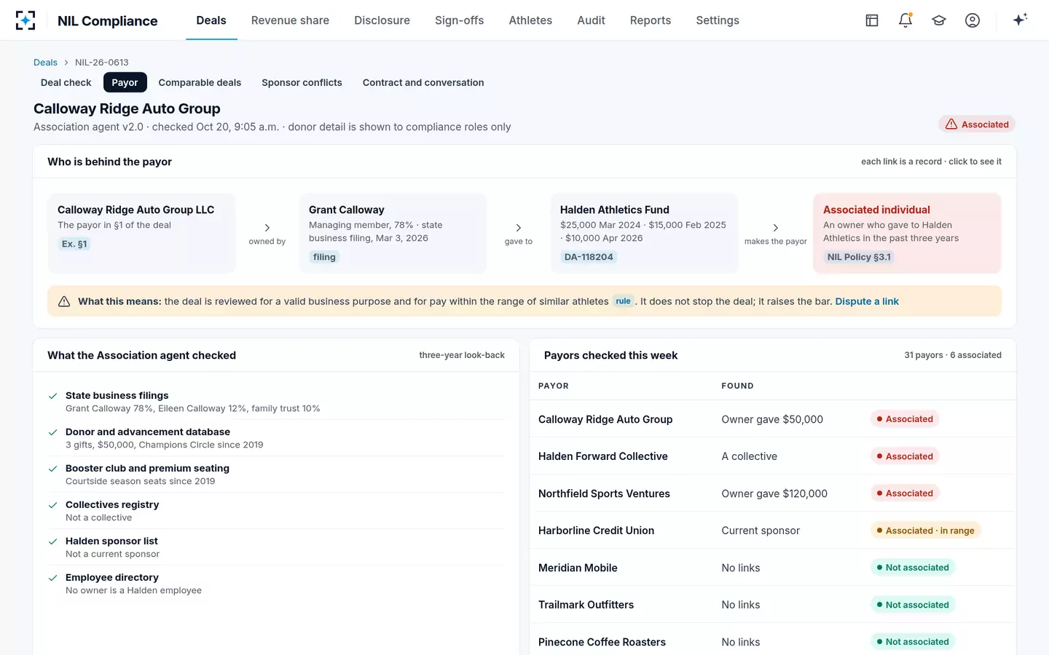Open the Halden Athletics Fund card
Image resolution: width=1049 pixels, height=655 pixels.
(644, 233)
